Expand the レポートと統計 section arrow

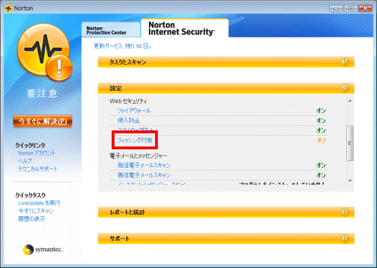[345, 212]
